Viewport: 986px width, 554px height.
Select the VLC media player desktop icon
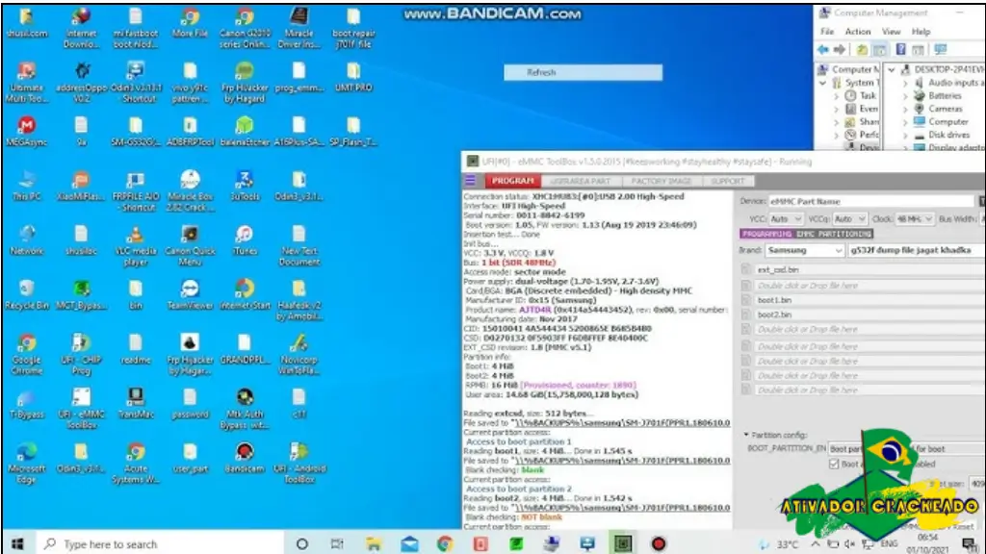pos(135,245)
